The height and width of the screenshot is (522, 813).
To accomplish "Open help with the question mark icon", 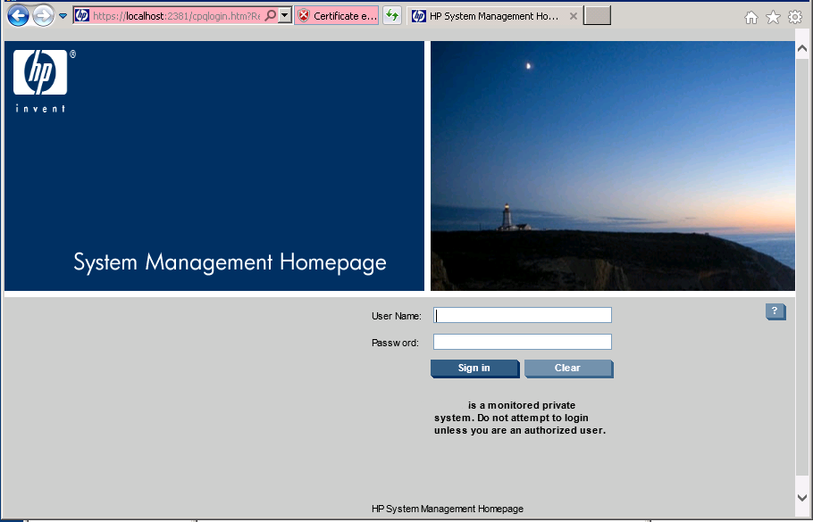I will (775, 311).
